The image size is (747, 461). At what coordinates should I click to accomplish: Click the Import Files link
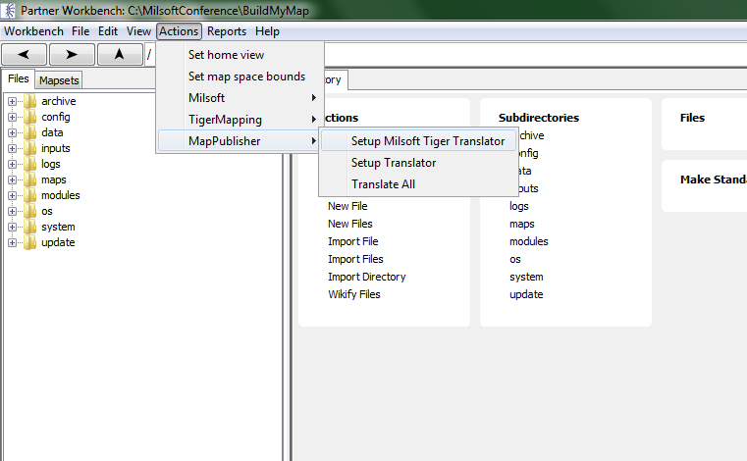pos(355,259)
